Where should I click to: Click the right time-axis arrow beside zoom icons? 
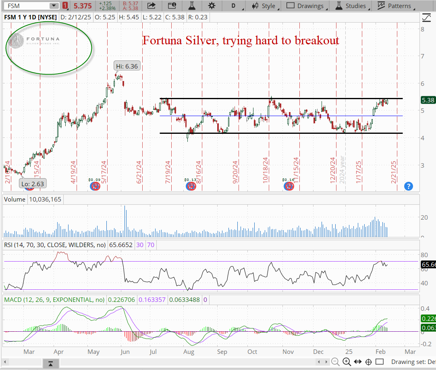[326, 362]
